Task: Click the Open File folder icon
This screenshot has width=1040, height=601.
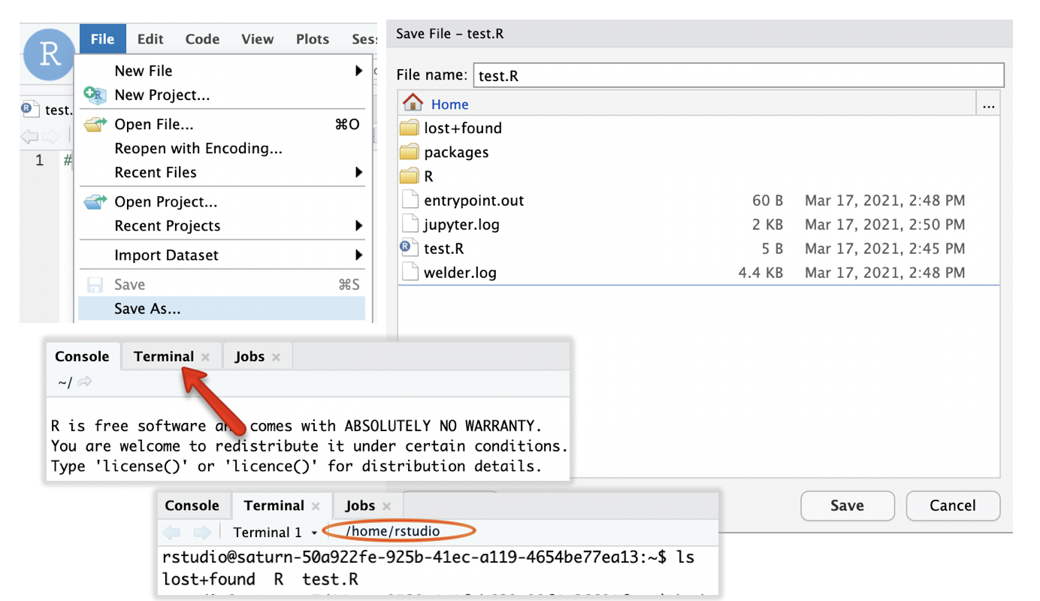Action: (x=95, y=125)
